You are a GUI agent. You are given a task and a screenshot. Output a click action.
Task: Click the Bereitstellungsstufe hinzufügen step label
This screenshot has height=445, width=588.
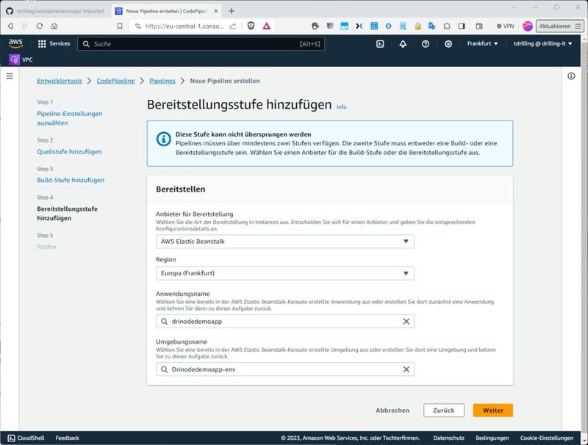67,214
